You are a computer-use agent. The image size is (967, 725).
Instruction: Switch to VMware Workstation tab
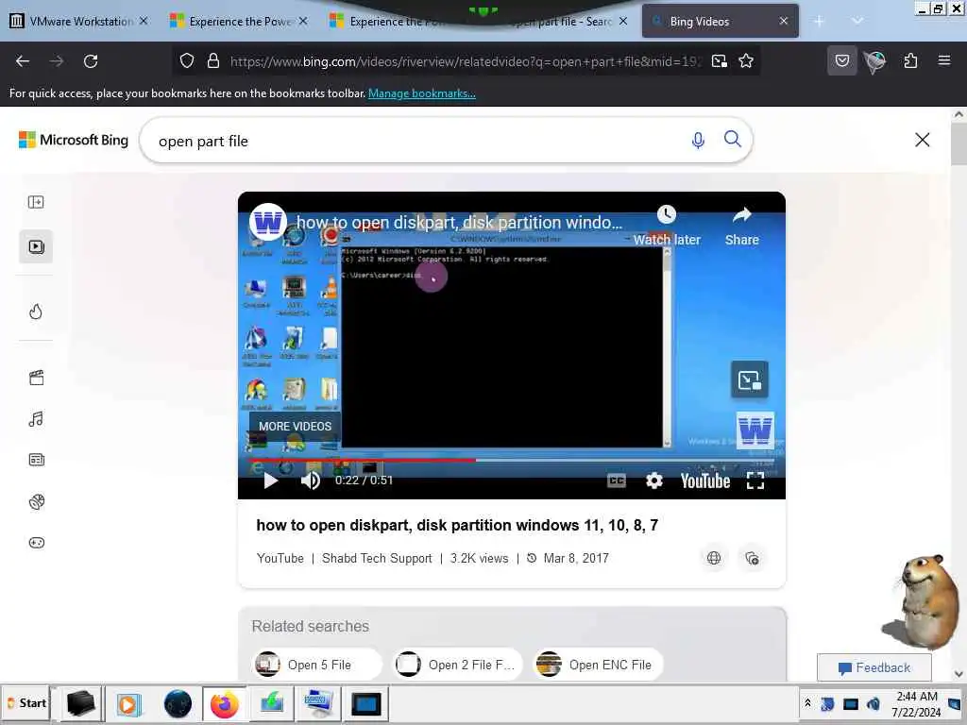(79, 21)
